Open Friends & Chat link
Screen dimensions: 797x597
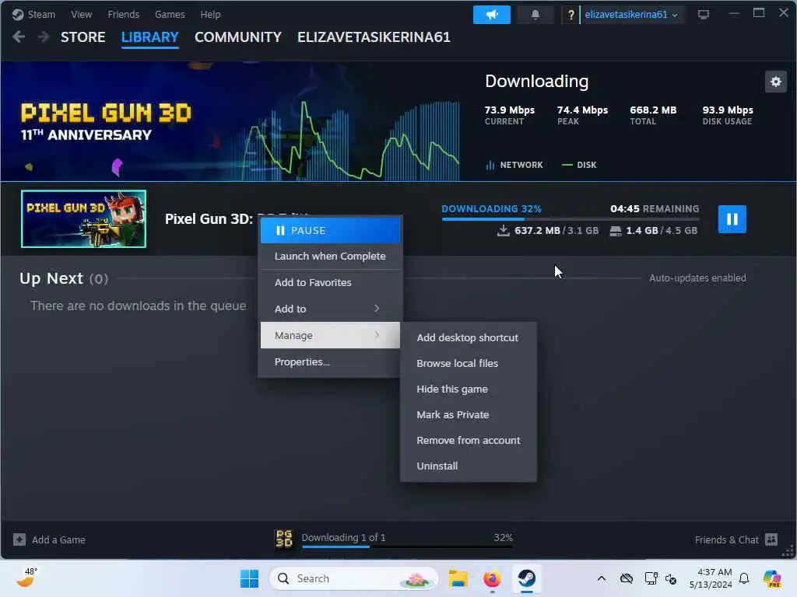pos(727,539)
